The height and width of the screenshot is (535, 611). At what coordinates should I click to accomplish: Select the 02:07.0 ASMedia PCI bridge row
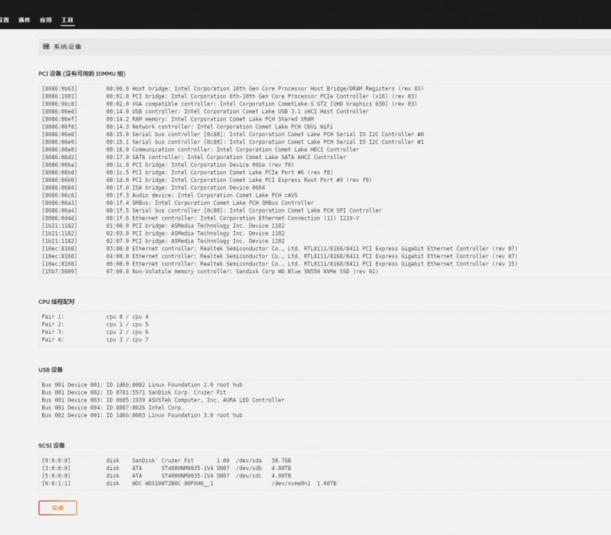pyautogui.click(x=163, y=241)
